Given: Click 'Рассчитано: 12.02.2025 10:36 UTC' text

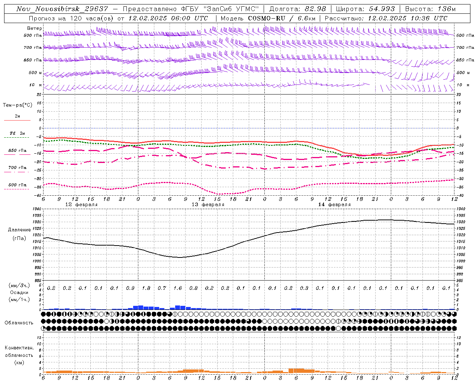Looking at the screenshot, I should coord(386,18).
